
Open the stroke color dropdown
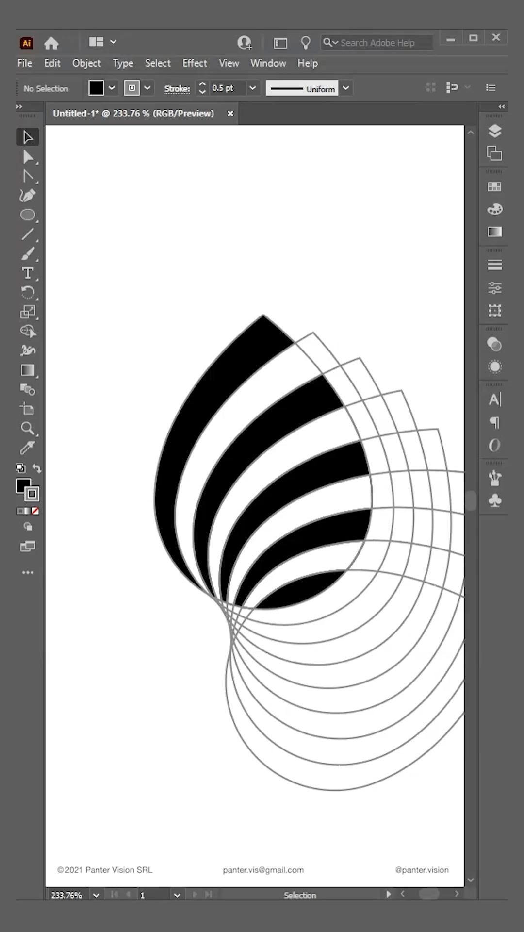tap(147, 88)
